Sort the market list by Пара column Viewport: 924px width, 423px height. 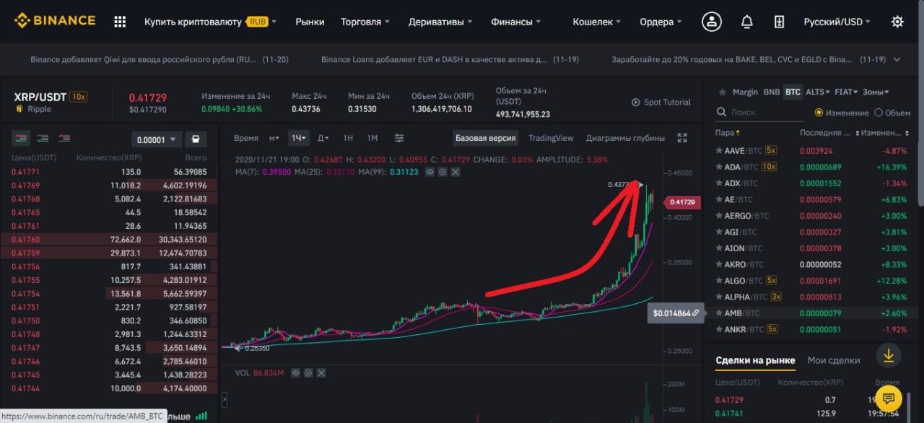pos(727,133)
